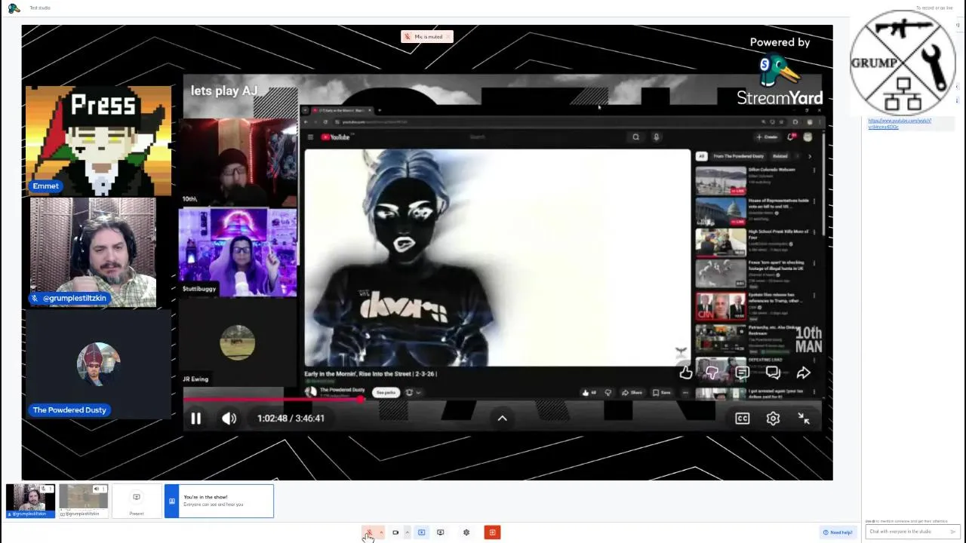Open the notification bell dropdown beside See perks
This screenshot has width=966, height=543.
[413, 392]
